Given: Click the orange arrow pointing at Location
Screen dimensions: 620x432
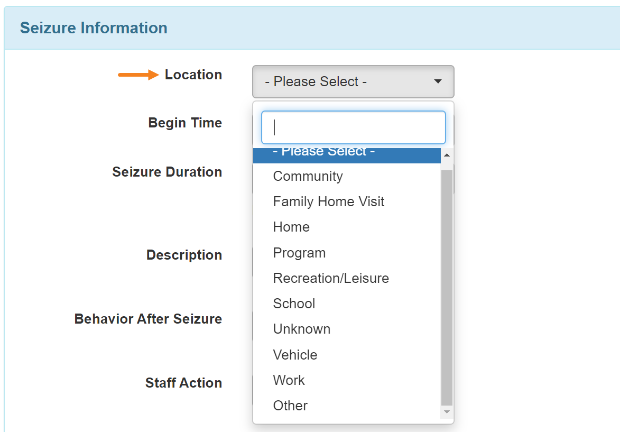Looking at the screenshot, I should (138, 75).
